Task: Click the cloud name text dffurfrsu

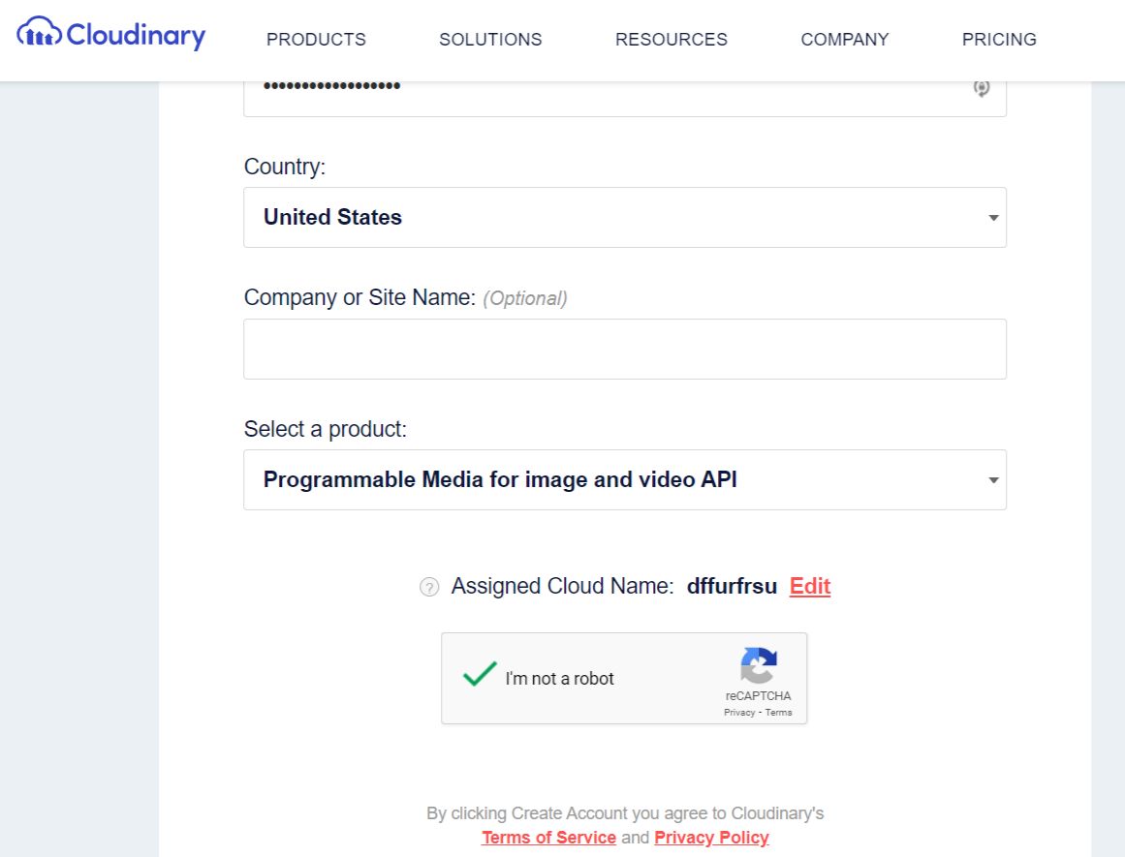Action: click(x=732, y=586)
